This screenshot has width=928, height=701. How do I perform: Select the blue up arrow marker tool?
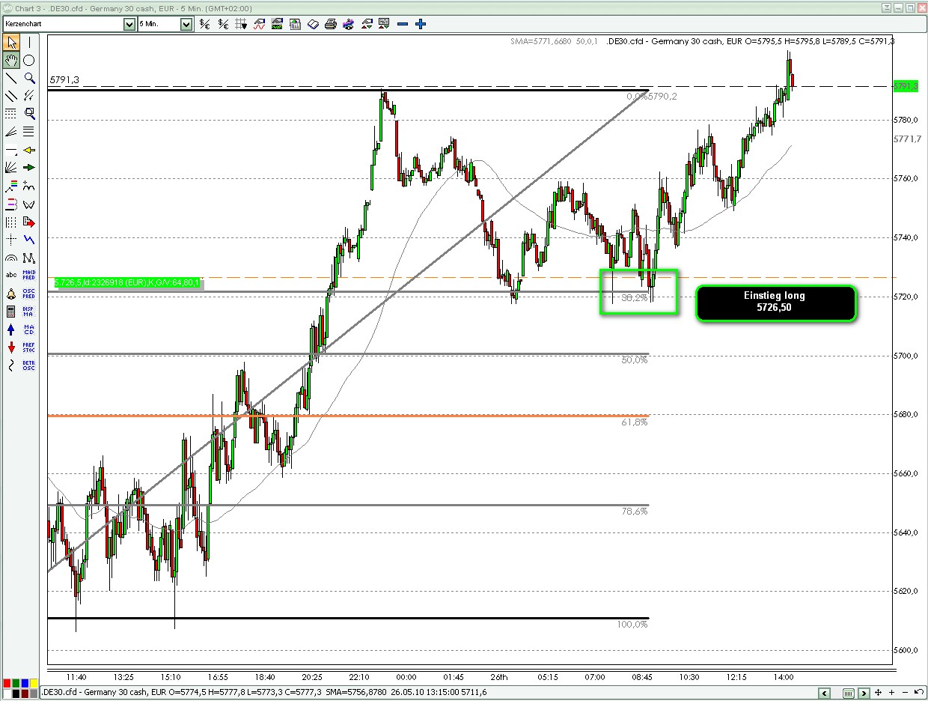11,330
